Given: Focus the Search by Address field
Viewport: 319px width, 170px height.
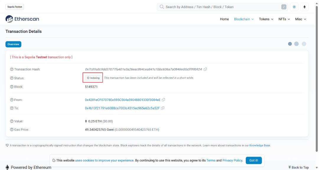Looking at the screenshot, I should pyautogui.click(x=223, y=7).
